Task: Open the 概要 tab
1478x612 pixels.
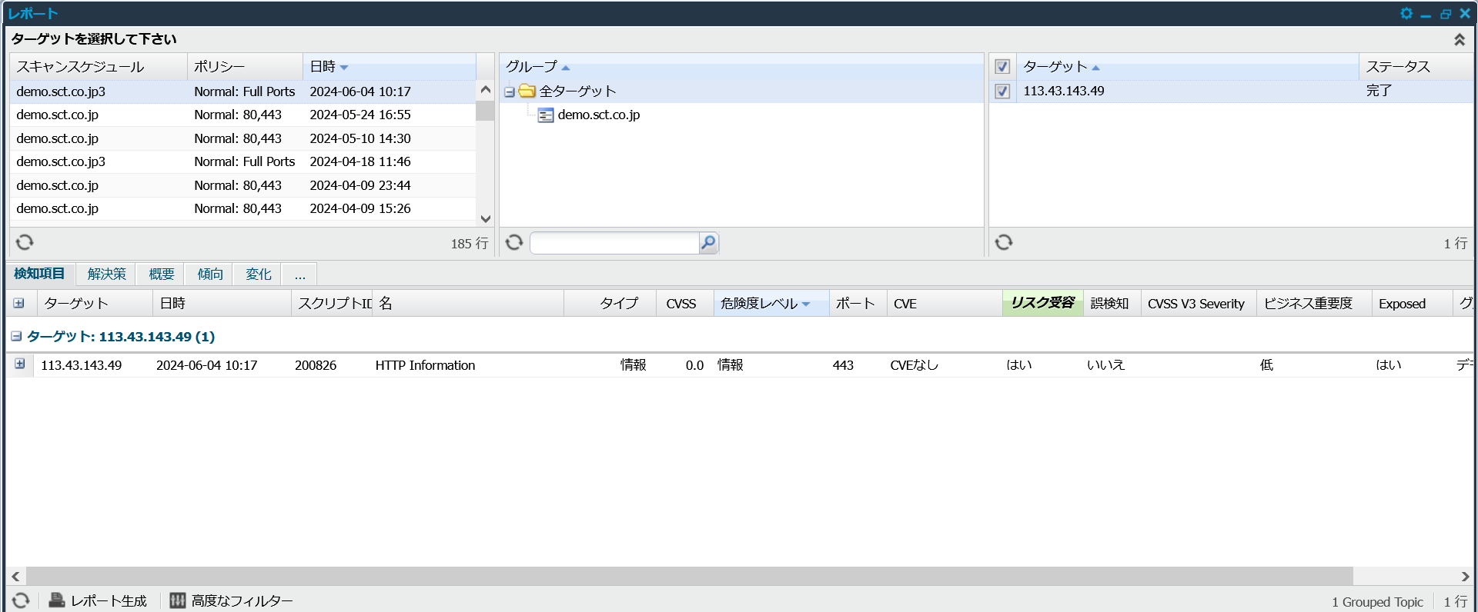Action: [162, 274]
